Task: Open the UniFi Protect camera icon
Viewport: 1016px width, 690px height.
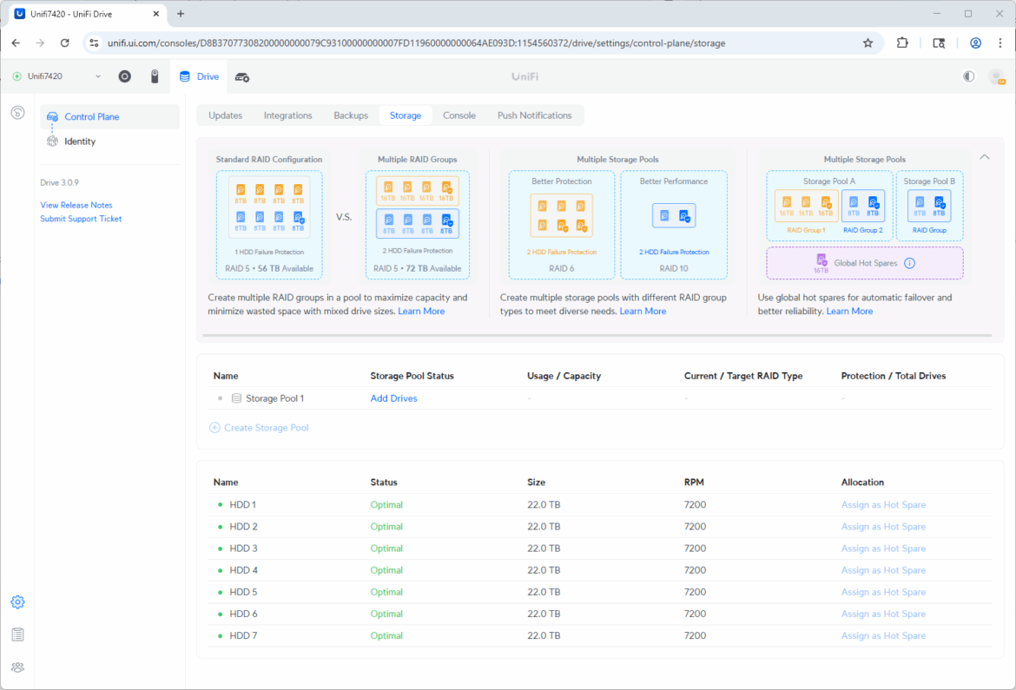Action: coord(155,76)
